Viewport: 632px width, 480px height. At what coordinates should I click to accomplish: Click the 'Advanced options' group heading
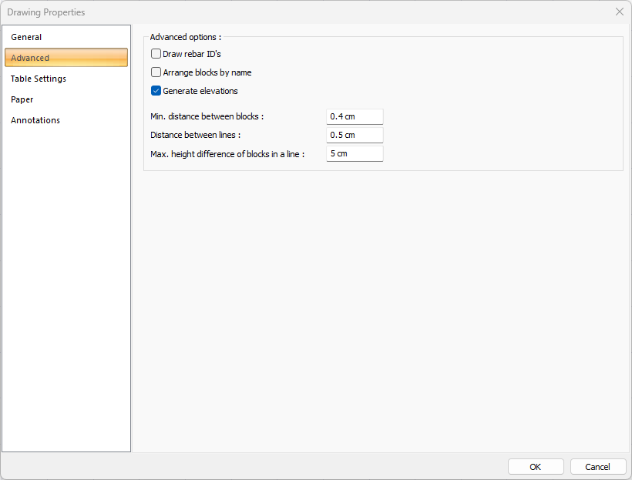pyautogui.click(x=185, y=36)
